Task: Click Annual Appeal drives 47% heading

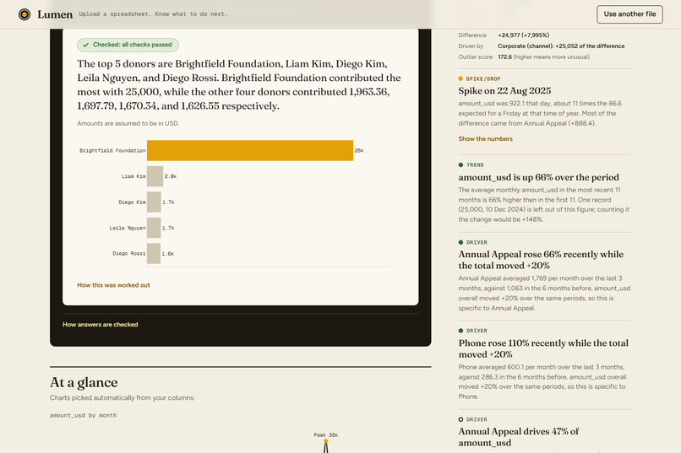Action: (519, 437)
